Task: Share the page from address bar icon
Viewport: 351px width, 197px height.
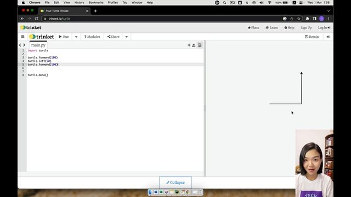Action: tap(292, 19)
